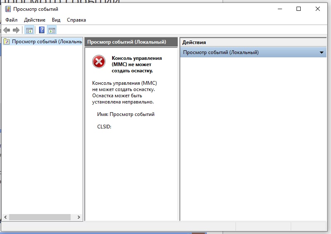
Task: Click the CLSID: label
Action: click(104, 127)
